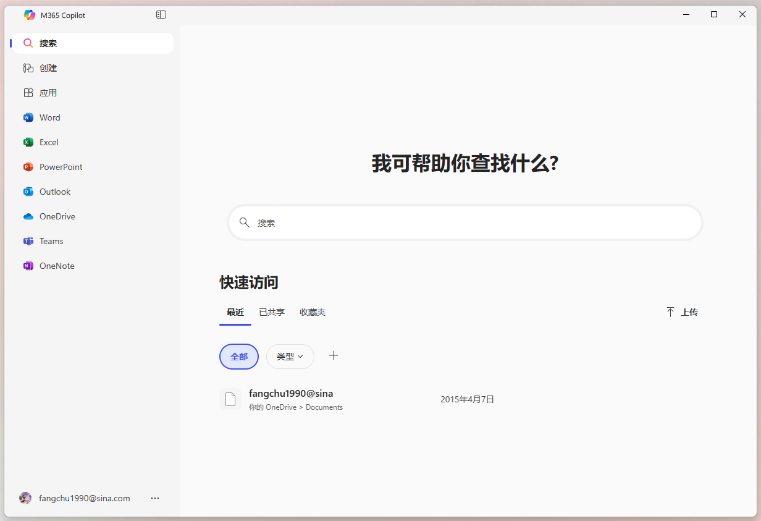Switch to the 收藏夹 tab

tap(313, 312)
